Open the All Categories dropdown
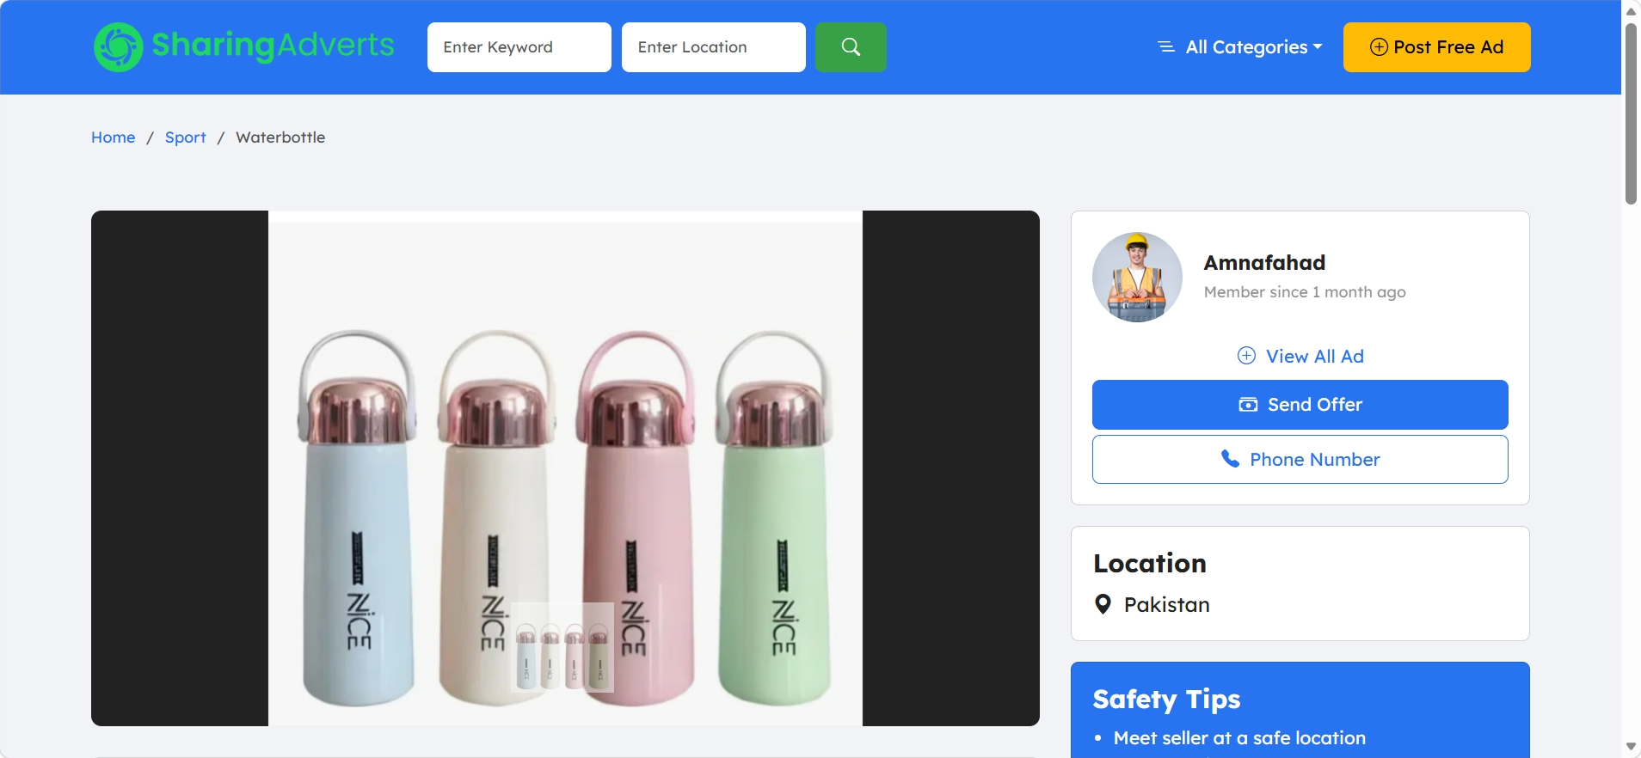The image size is (1641, 758). [1240, 47]
